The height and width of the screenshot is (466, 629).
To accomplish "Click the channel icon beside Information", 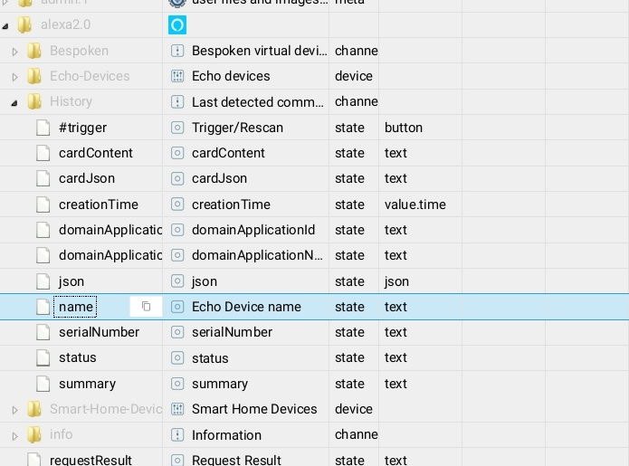I will click(x=177, y=435).
